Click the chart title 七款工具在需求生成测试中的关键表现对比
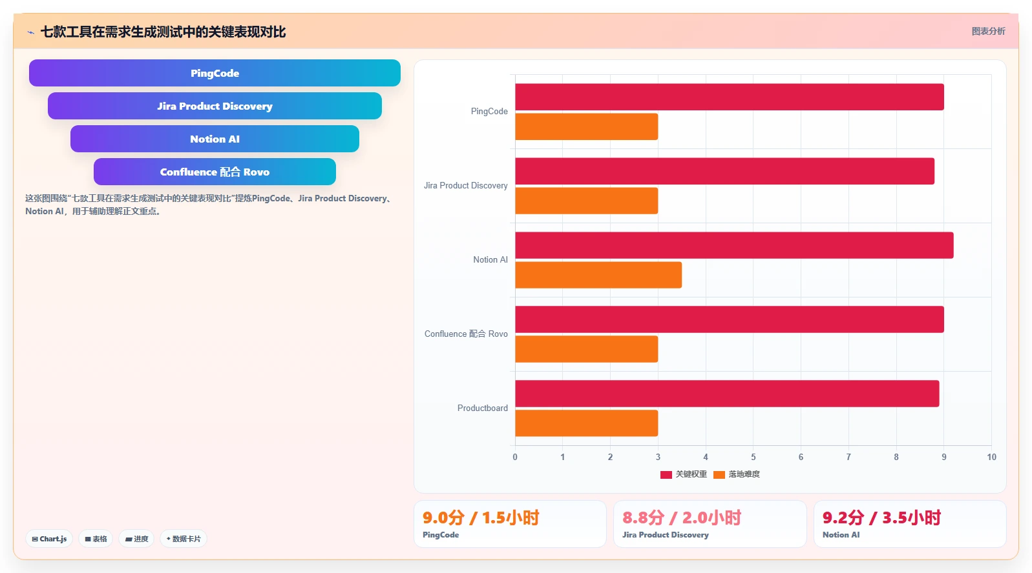Screen dimensions: 1032x573 tap(163, 32)
